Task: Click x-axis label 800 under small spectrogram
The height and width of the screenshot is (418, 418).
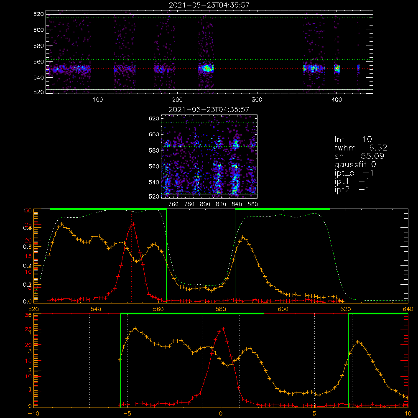Action: click(205, 204)
